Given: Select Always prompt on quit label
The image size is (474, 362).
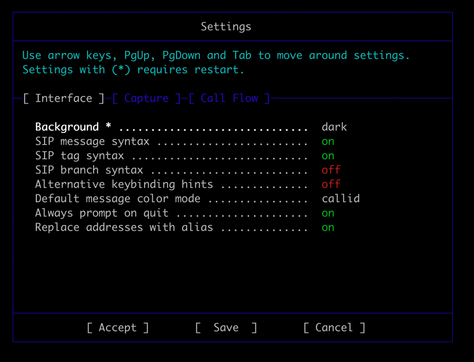Looking at the screenshot, I should (x=102, y=213).
